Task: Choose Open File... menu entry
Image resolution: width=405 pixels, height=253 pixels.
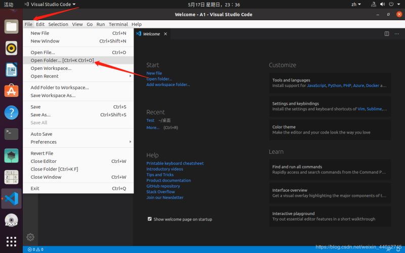Action: [x=78, y=53]
